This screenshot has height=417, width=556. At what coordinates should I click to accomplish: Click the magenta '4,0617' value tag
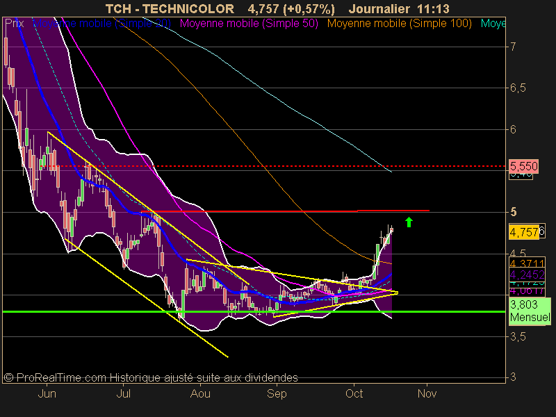[x=527, y=291]
